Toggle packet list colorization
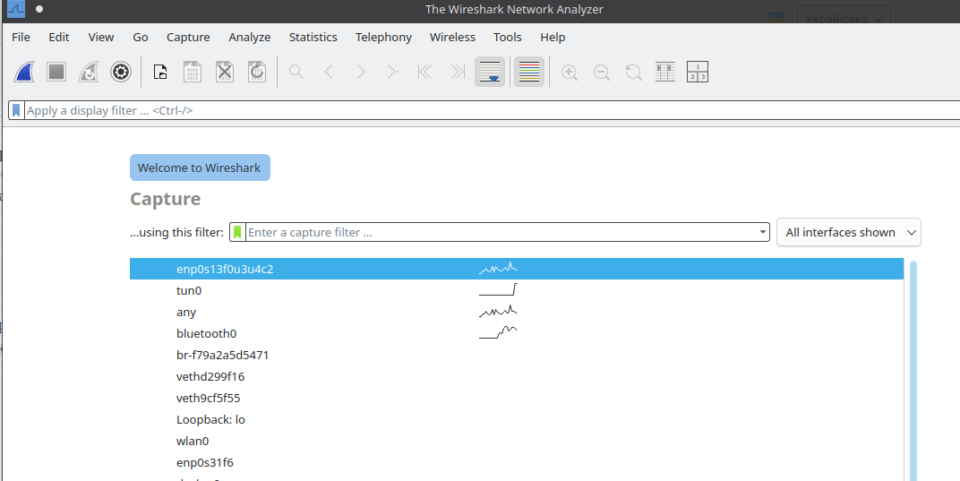The image size is (960, 481). tap(529, 73)
